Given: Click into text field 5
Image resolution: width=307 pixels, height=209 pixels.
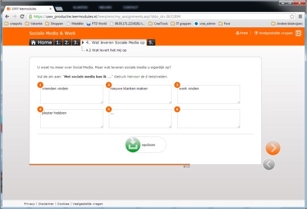Looking at the screenshot, I should click(x=140, y=118).
